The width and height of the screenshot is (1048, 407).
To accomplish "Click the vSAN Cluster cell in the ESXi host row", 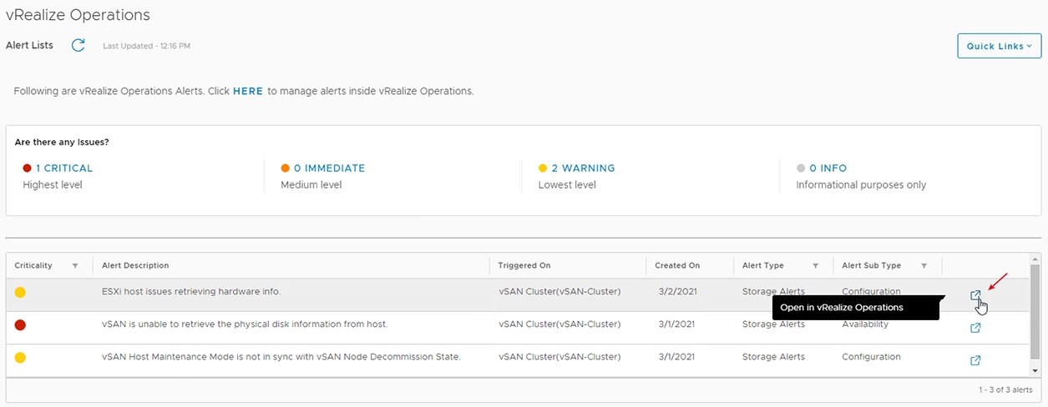I will 559,292.
